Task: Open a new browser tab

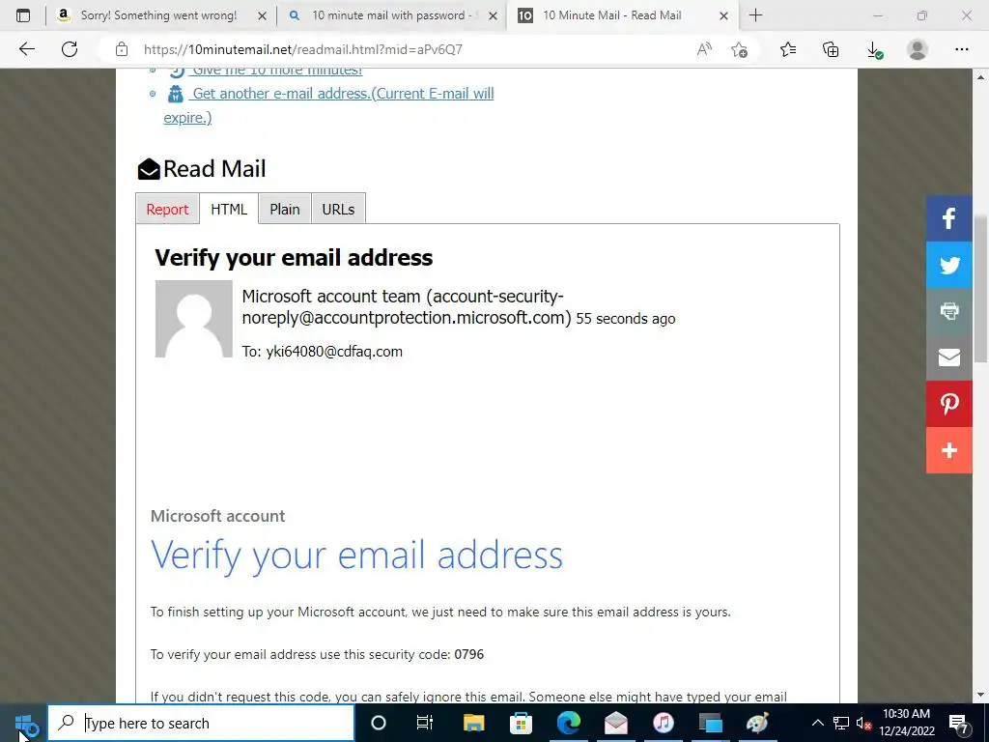Action: pyautogui.click(x=755, y=15)
